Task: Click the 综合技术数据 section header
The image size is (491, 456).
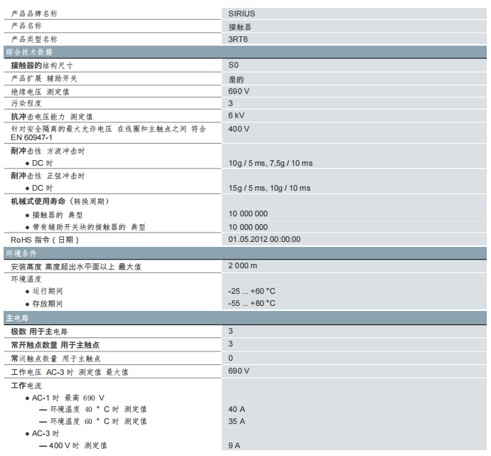Action: [x=28, y=52]
